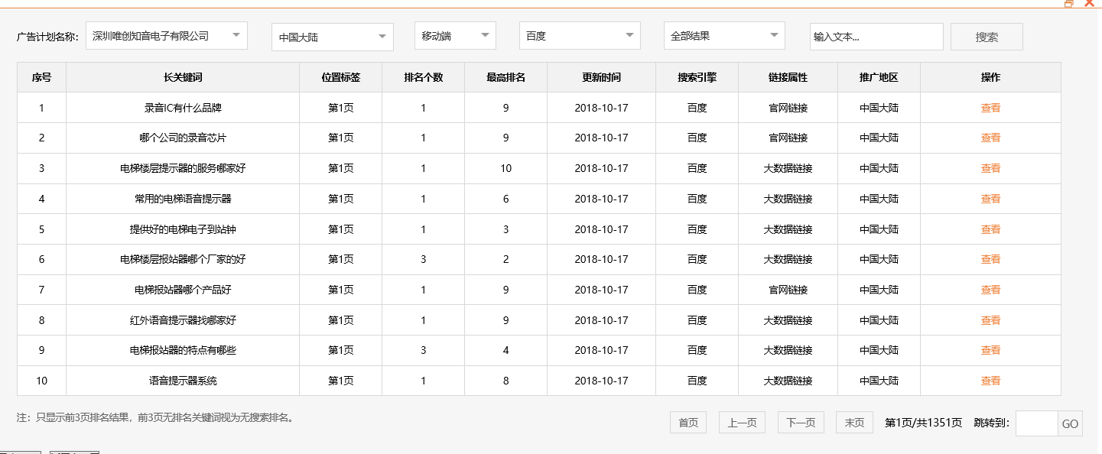Image resolution: width=1102 pixels, height=454 pixels.
Task: Click the 输入文本 search text field
Action: point(876,37)
